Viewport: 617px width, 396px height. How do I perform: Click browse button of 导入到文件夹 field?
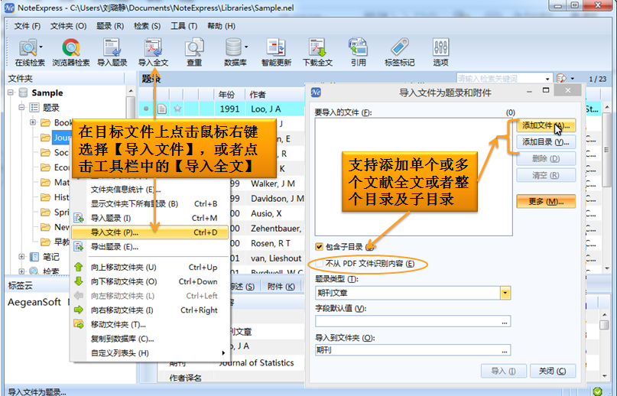tap(505, 350)
